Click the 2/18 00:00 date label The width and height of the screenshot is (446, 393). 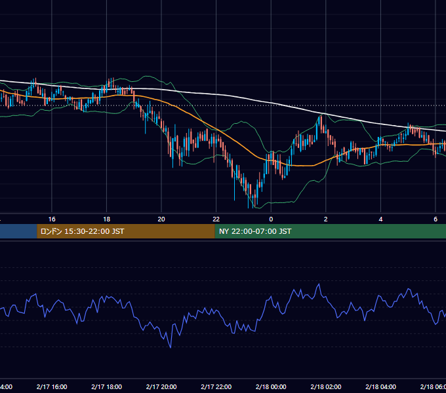coord(271,386)
